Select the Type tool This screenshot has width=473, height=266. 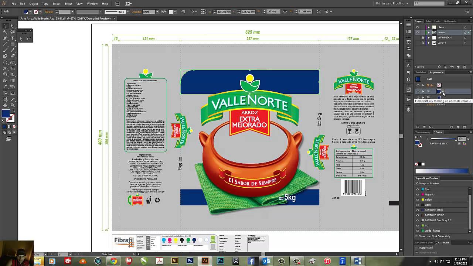click(x=13, y=38)
